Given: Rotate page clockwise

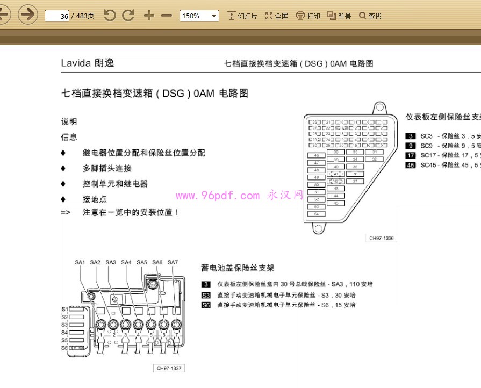Looking at the screenshot, I should point(128,16).
